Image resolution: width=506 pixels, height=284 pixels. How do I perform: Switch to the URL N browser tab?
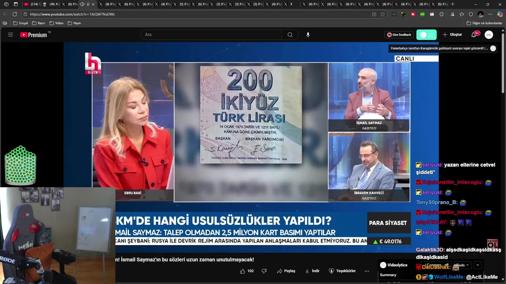tap(50, 4)
